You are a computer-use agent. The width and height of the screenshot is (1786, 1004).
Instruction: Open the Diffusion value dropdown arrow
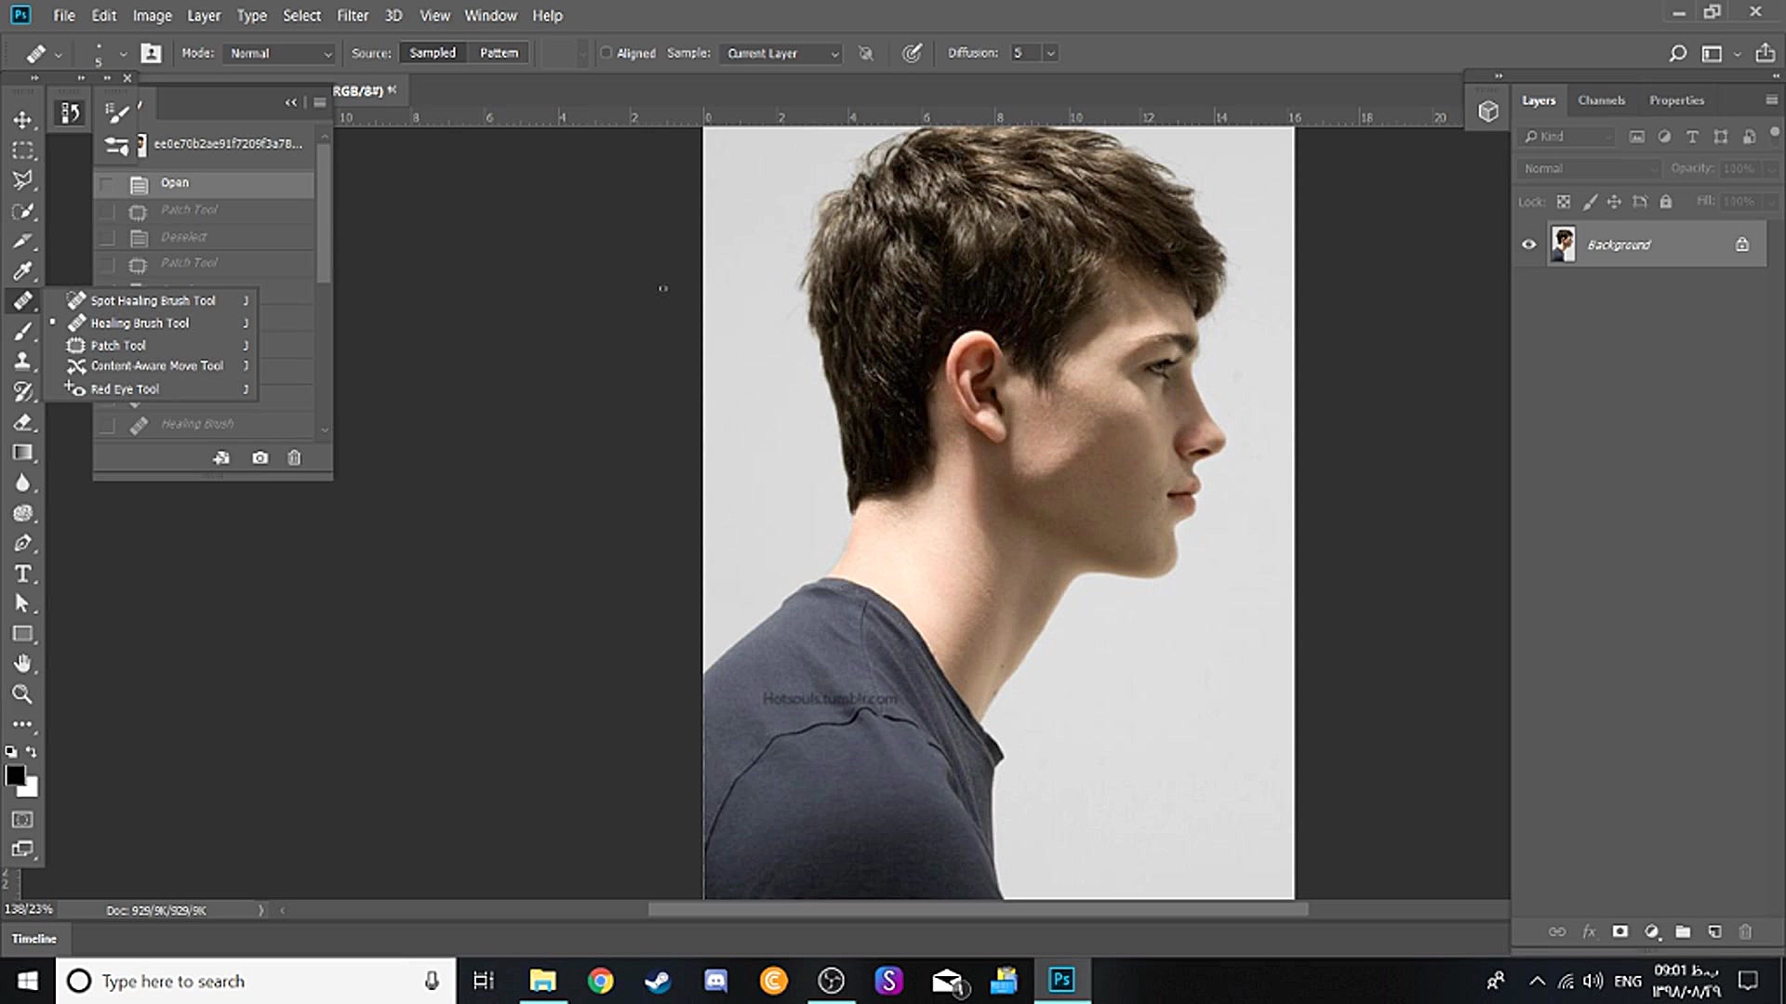click(x=1050, y=53)
